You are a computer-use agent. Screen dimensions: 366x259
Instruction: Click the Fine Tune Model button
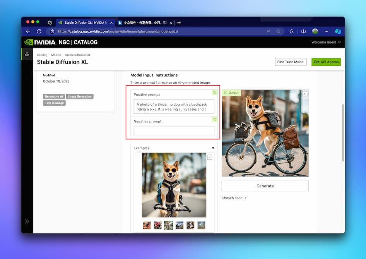(291, 62)
